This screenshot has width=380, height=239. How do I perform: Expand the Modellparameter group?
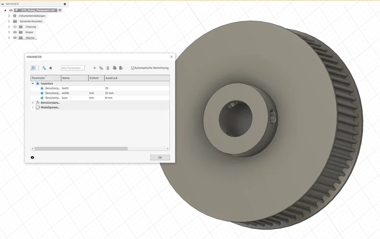33,107
